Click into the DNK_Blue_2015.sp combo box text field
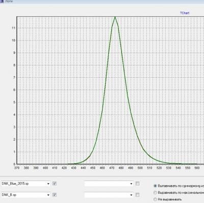The width and height of the screenshot is (204, 203). coord(24,184)
